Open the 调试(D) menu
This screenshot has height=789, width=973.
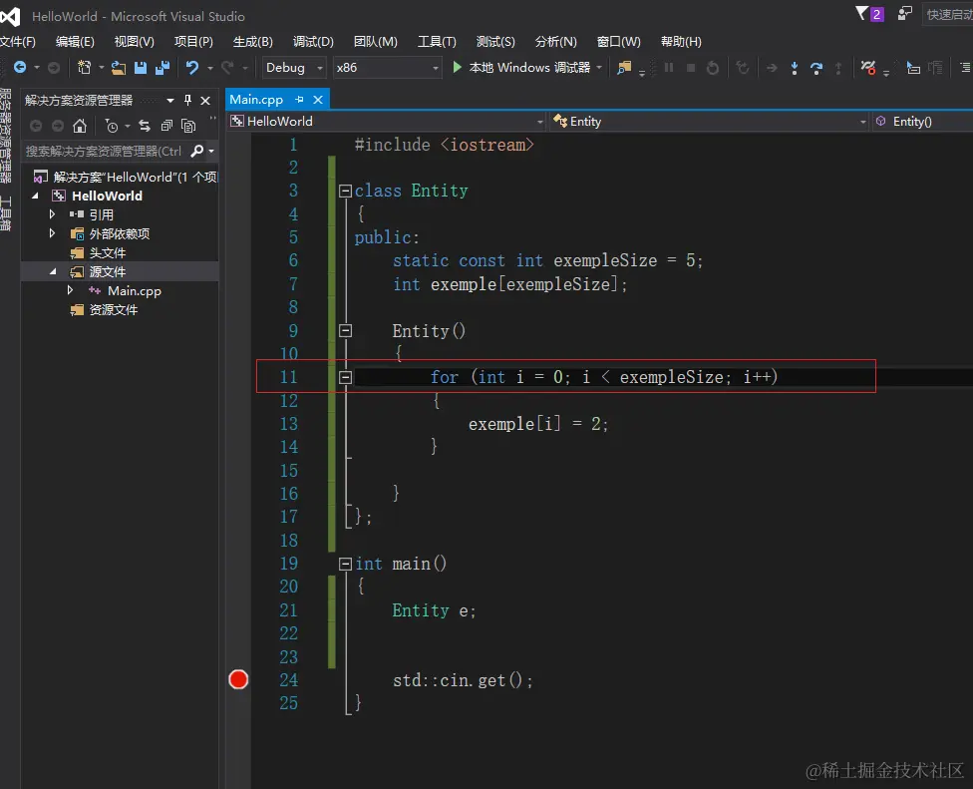[x=313, y=41]
